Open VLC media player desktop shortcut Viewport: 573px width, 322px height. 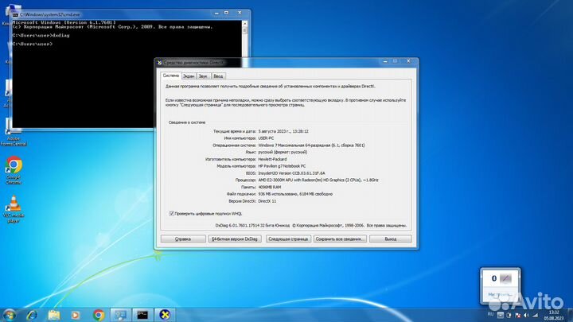click(14, 209)
